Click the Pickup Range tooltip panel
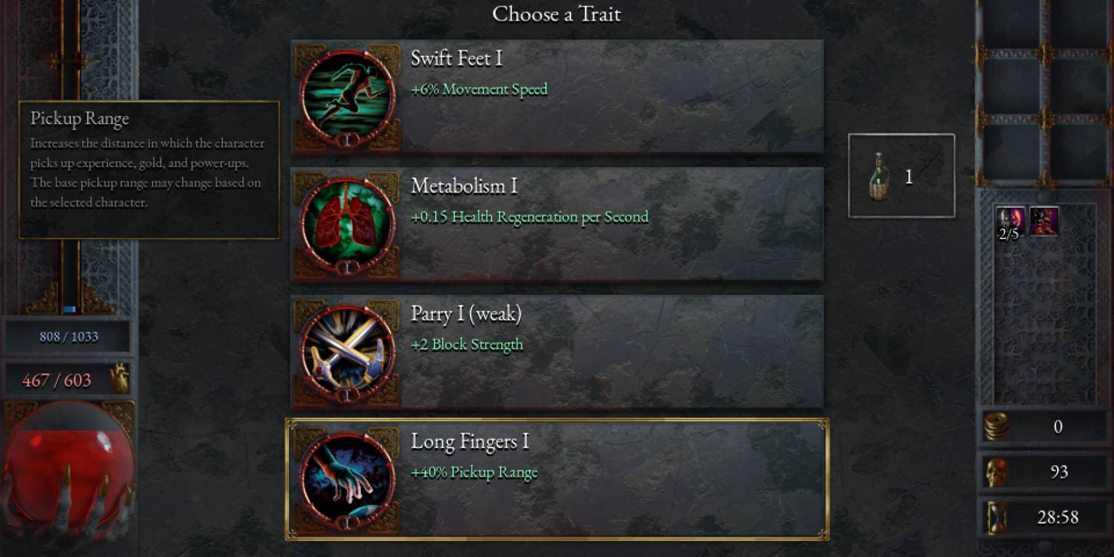The width and height of the screenshot is (1114, 557). [149, 170]
